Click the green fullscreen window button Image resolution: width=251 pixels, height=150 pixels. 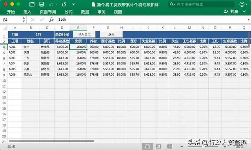click(x=18, y=4)
